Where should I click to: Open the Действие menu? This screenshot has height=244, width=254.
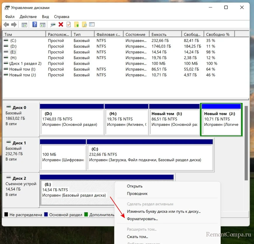coord(28,17)
